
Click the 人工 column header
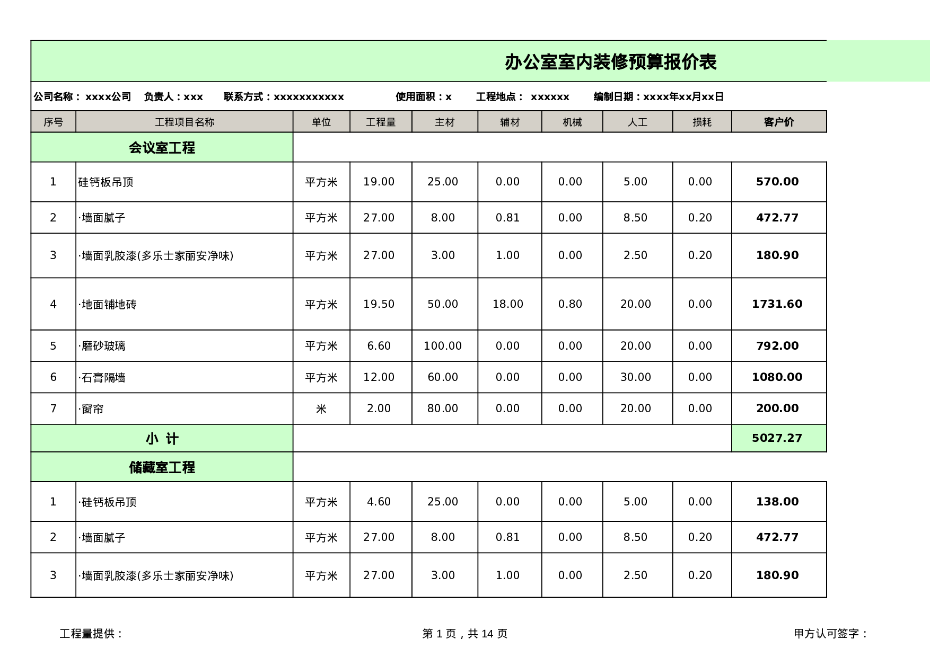pos(637,121)
